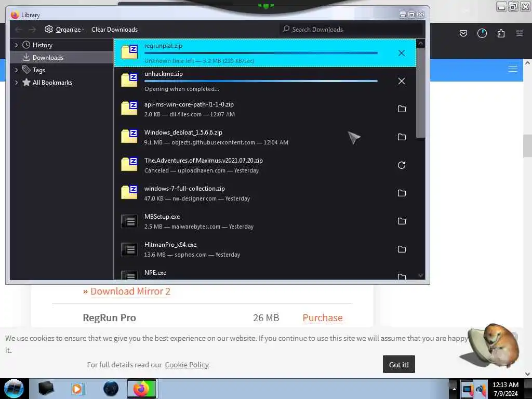The width and height of the screenshot is (532, 399).
Task: Open website hamburger menu in blue bar
Action: [513, 69]
